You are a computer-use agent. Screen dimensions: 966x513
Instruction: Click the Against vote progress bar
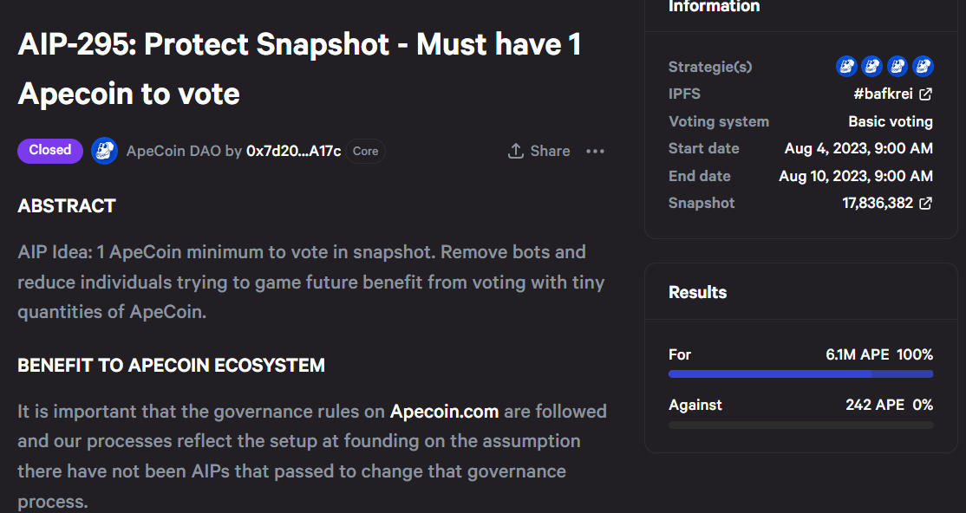800,425
